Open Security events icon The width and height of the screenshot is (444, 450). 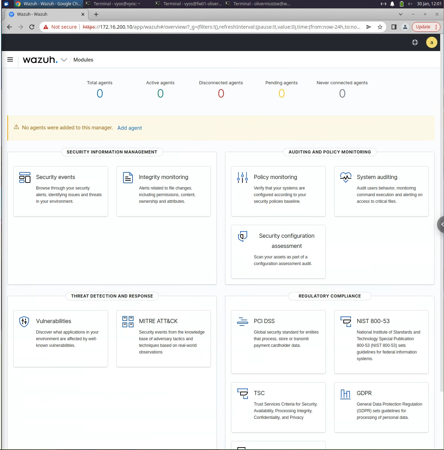click(x=25, y=177)
